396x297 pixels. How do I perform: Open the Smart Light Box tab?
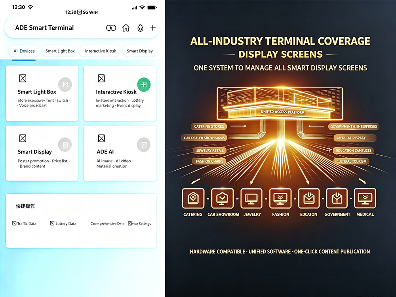coord(60,51)
